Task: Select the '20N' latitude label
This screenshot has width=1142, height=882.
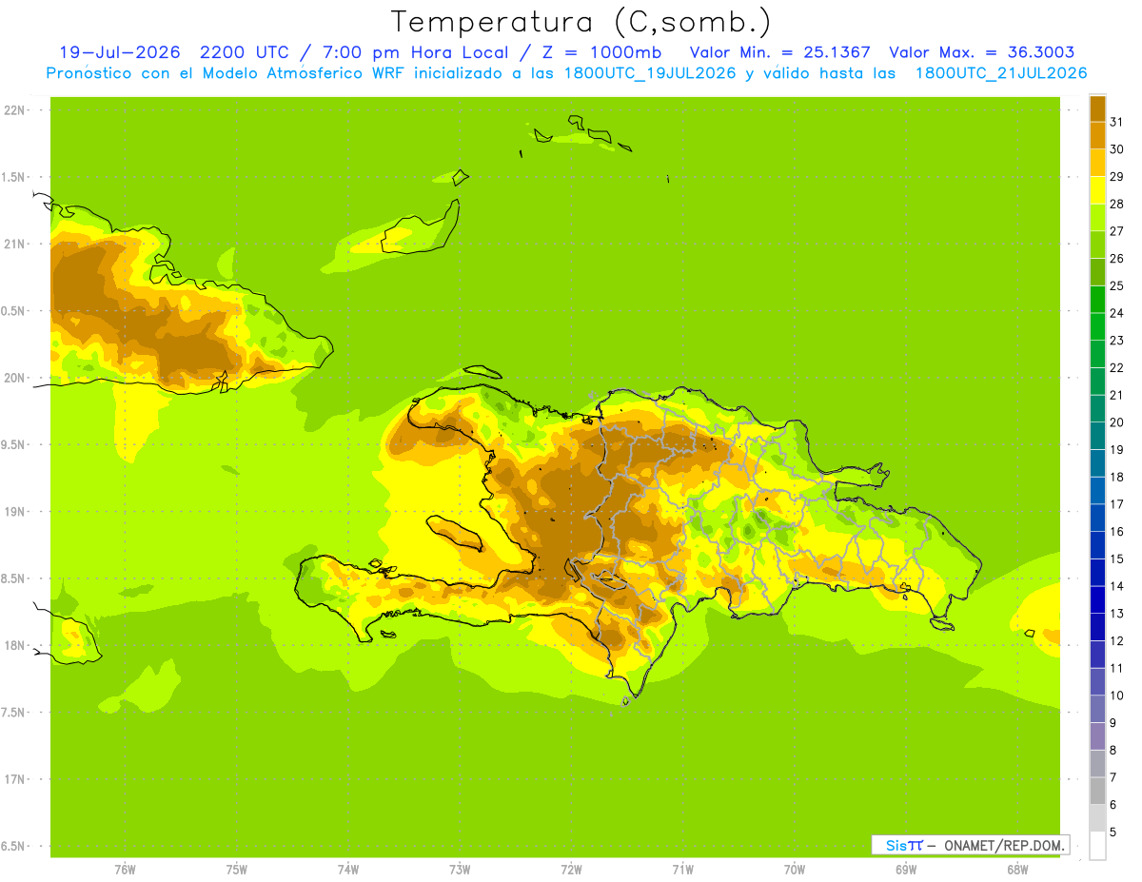Action: click(13, 378)
